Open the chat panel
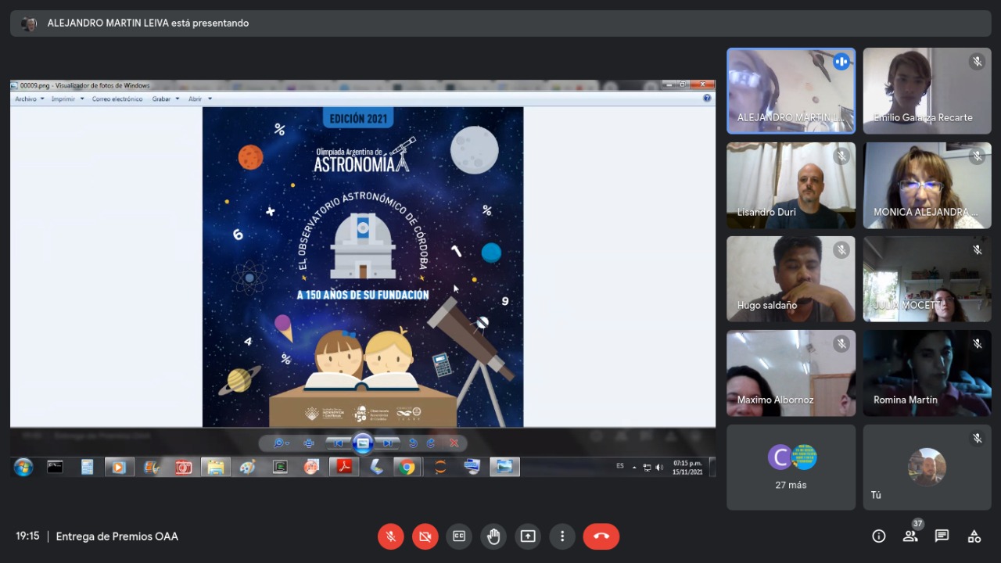1001x563 pixels. [x=942, y=536]
